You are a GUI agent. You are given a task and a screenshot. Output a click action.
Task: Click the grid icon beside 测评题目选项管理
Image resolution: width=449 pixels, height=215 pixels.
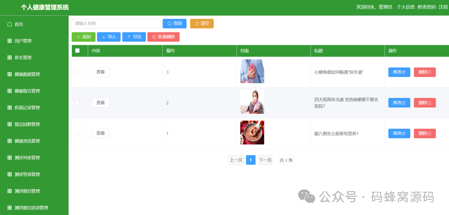pyautogui.click(x=10, y=208)
